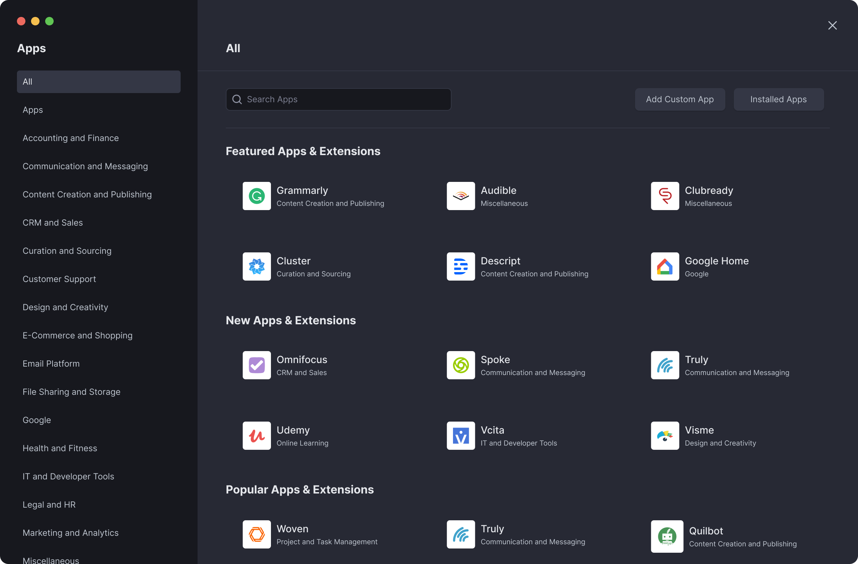This screenshot has height=564, width=858.
Task: Open the Apps category in sidebar list
Action: [x=99, y=110]
